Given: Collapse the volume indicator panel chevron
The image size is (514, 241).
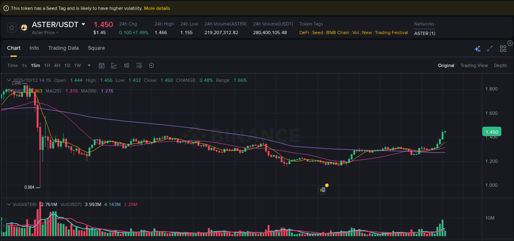Looking at the screenshot, I should coord(9,204).
